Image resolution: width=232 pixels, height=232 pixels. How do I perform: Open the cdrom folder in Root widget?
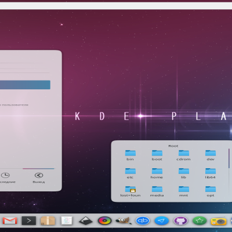point(184,155)
